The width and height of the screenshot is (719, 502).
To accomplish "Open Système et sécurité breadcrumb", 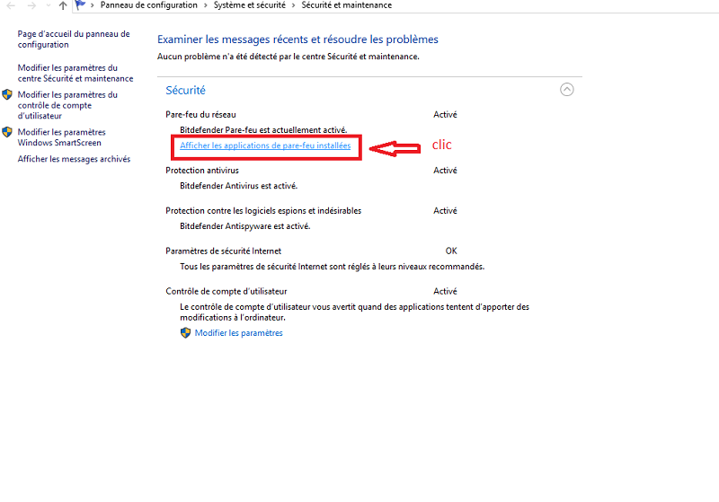I will [x=250, y=5].
